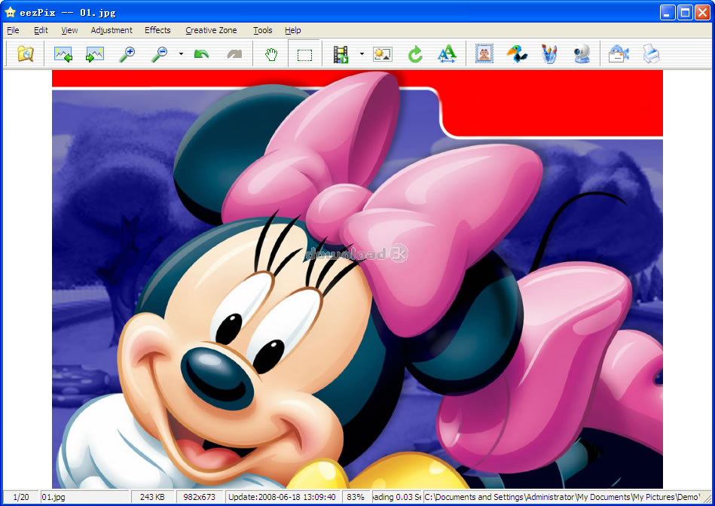Open the Edit menu

[x=41, y=30]
